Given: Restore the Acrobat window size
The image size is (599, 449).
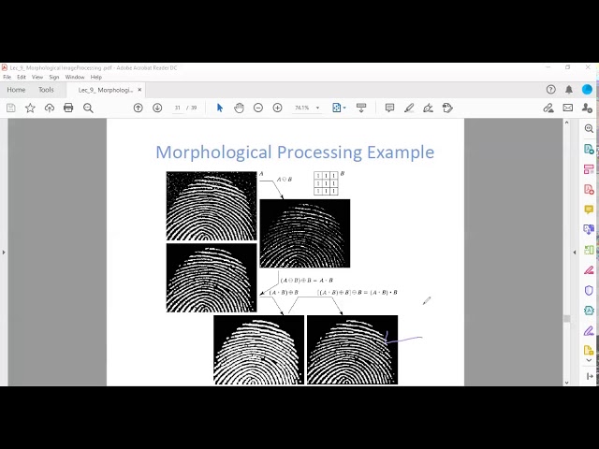Looking at the screenshot, I should [x=568, y=67].
